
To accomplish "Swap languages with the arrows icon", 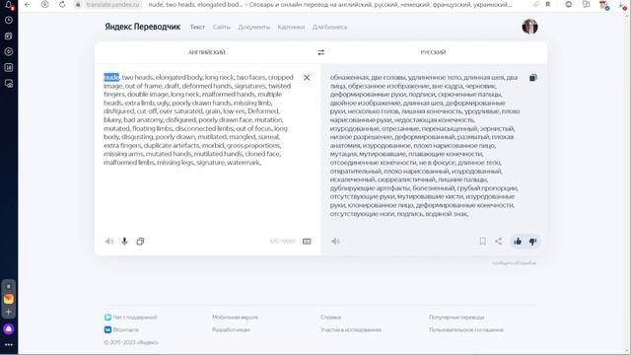I will [320, 52].
